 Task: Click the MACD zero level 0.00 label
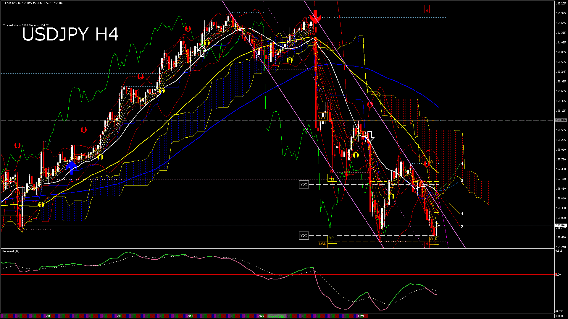tap(558, 275)
